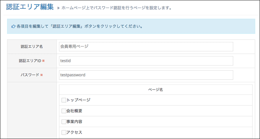Screen dimensions: 260x139
Task: Click the 会社概要 label text
Action: tap(74, 111)
